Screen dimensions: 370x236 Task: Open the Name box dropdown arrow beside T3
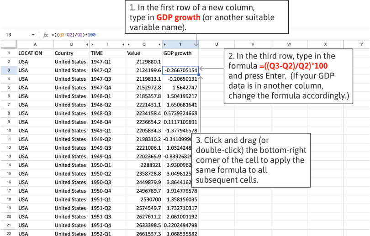point(33,35)
